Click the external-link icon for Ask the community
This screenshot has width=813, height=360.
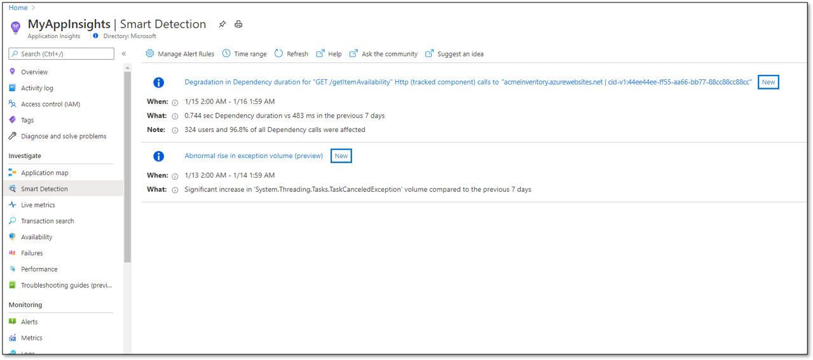353,53
